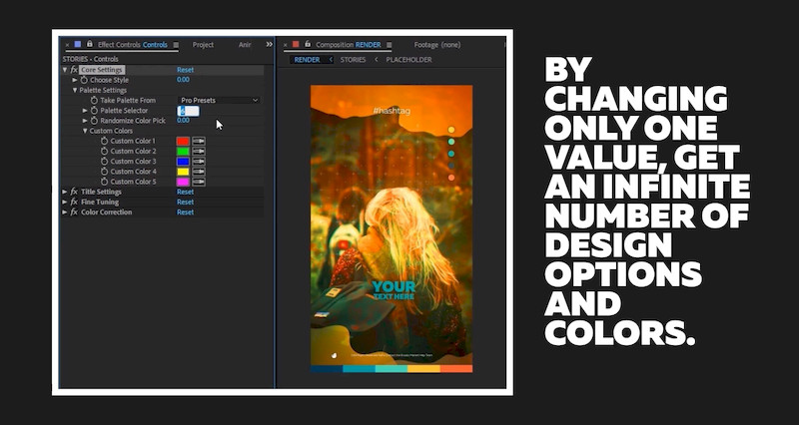
Task: Click the stopwatch icon for Choose Style
Action: point(84,80)
